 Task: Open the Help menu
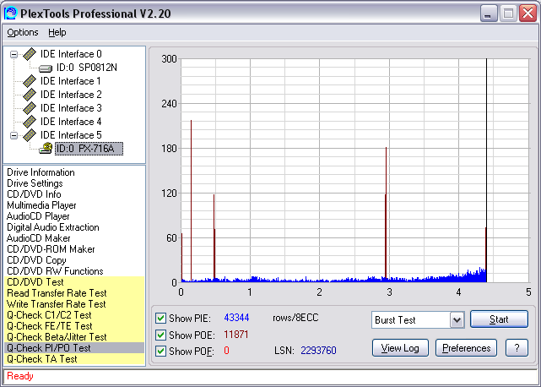pos(57,32)
